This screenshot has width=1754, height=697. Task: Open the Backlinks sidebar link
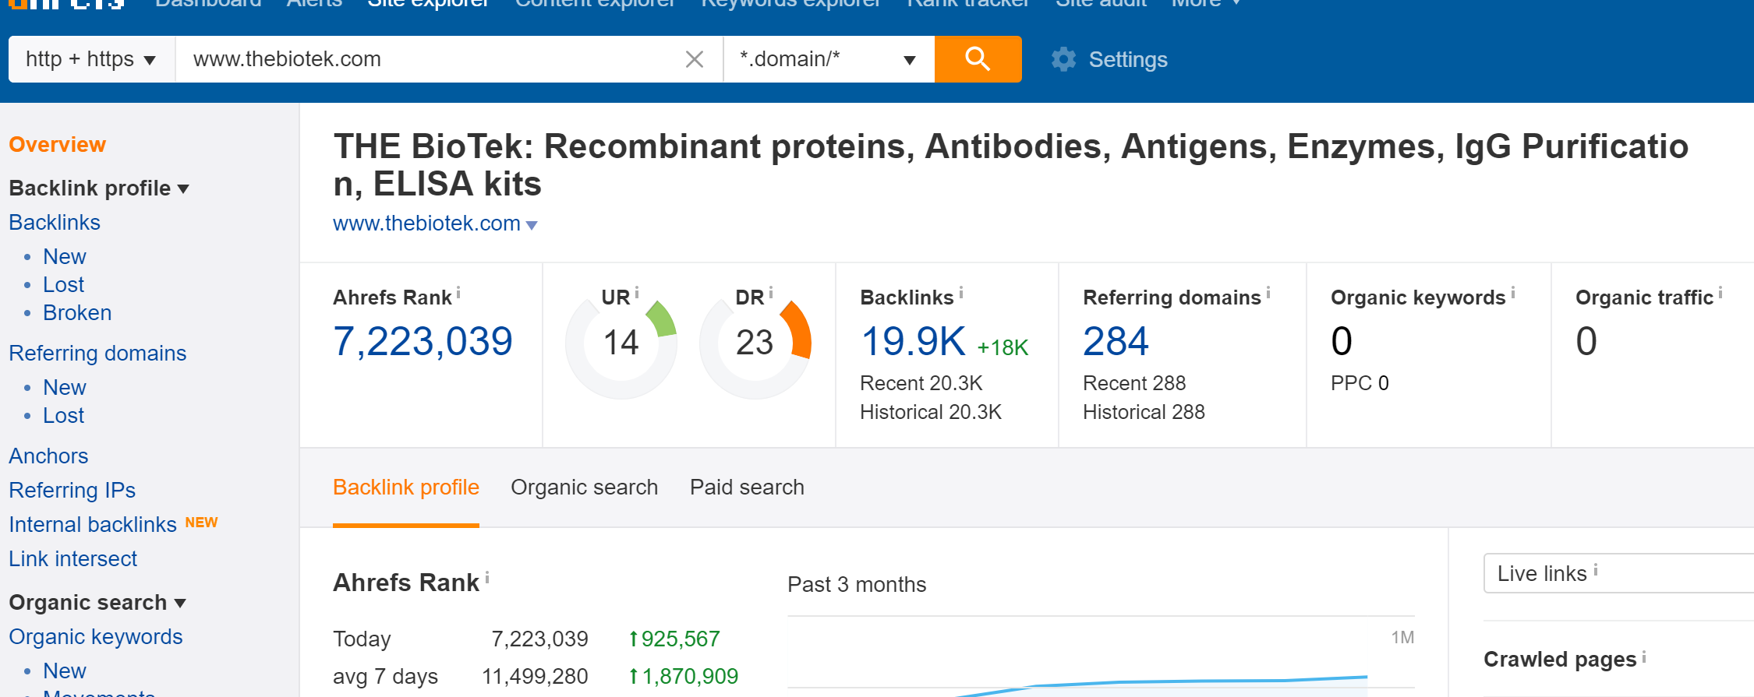(55, 223)
